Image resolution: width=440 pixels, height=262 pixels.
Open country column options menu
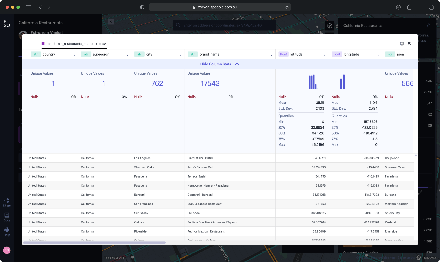pos(74,54)
